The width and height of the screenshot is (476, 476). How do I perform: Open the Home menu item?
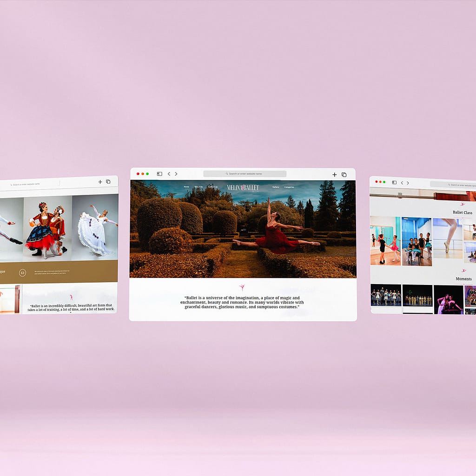coord(186,187)
